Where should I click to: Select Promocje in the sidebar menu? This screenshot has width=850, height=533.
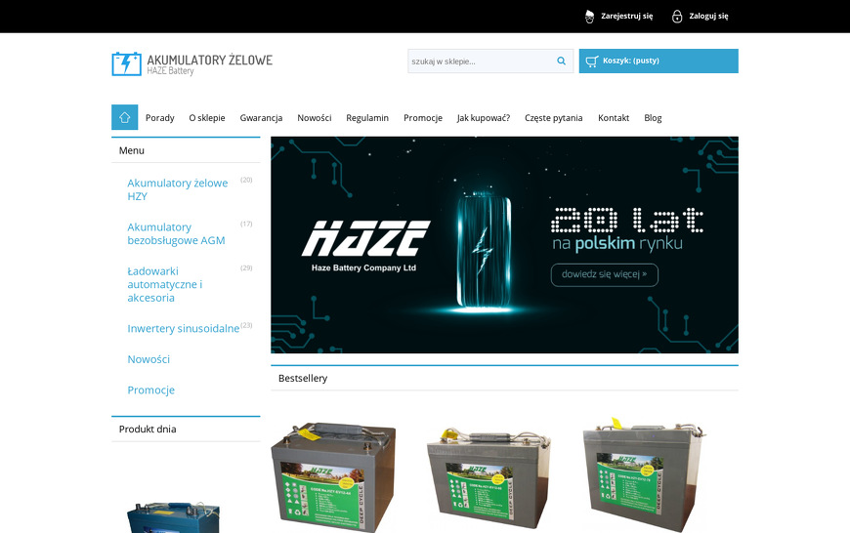[x=150, y=390]
